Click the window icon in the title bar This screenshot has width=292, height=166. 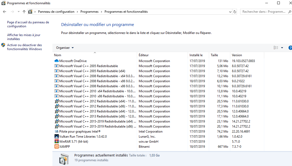(x=3, y=3)
